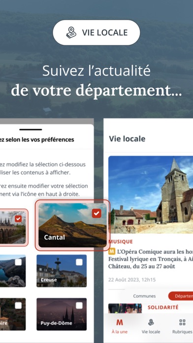Check the Creuse department checkbox
This screenshot has width=193, height=343.
pyautogui.click(x=79, y=262)
